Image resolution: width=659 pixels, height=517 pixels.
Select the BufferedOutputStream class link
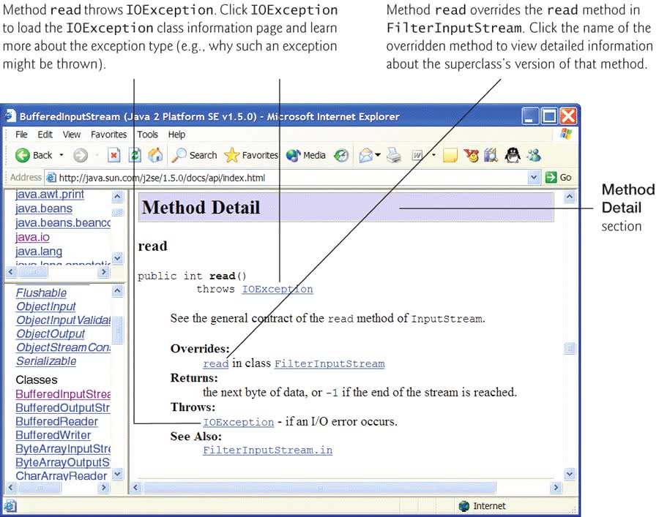63,408
